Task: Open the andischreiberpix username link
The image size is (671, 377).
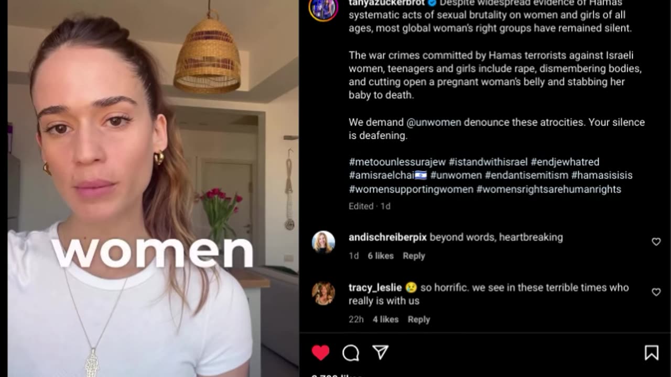Action: (x=388, y=237)
